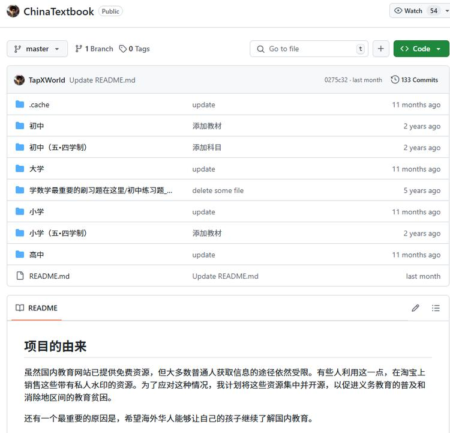The height and width of the screenshot is (433, 450).
Task: Open the 小学 folder
Action: (x=37, y=212)
